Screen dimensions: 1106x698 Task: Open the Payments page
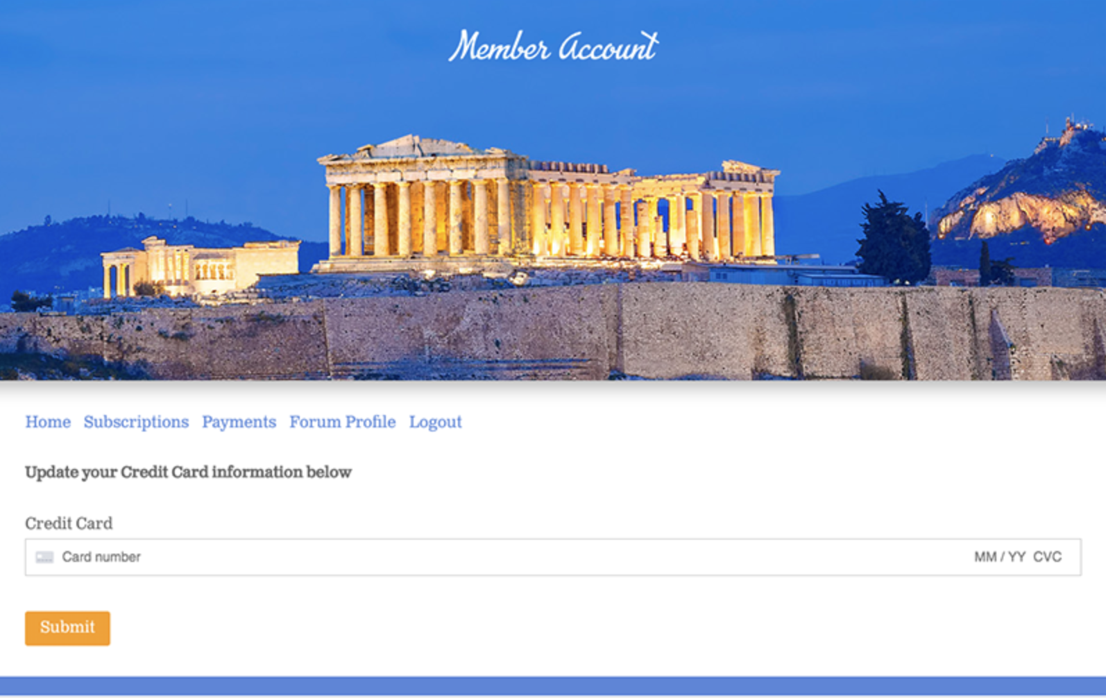pyautogui.click(x=239, y=422)
